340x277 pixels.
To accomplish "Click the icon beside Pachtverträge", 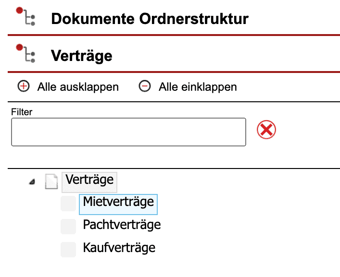I will pos(68,226).
